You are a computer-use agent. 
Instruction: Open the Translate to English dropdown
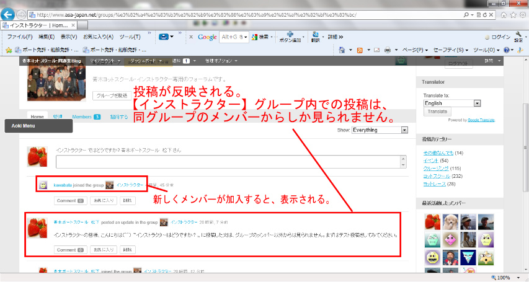[x=452, y=104]
